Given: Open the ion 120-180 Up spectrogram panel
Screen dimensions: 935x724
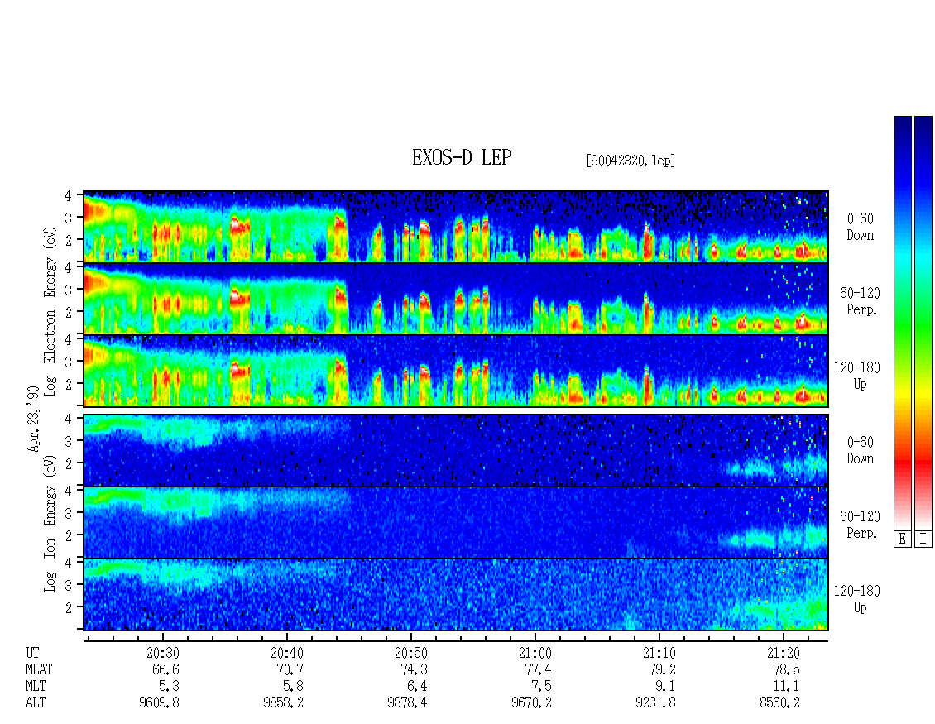Looking at the screenshot, I should (x=456, y=595).
